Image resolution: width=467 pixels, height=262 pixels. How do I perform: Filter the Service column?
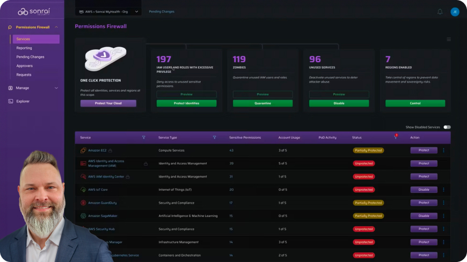click(x=143, y=137)
